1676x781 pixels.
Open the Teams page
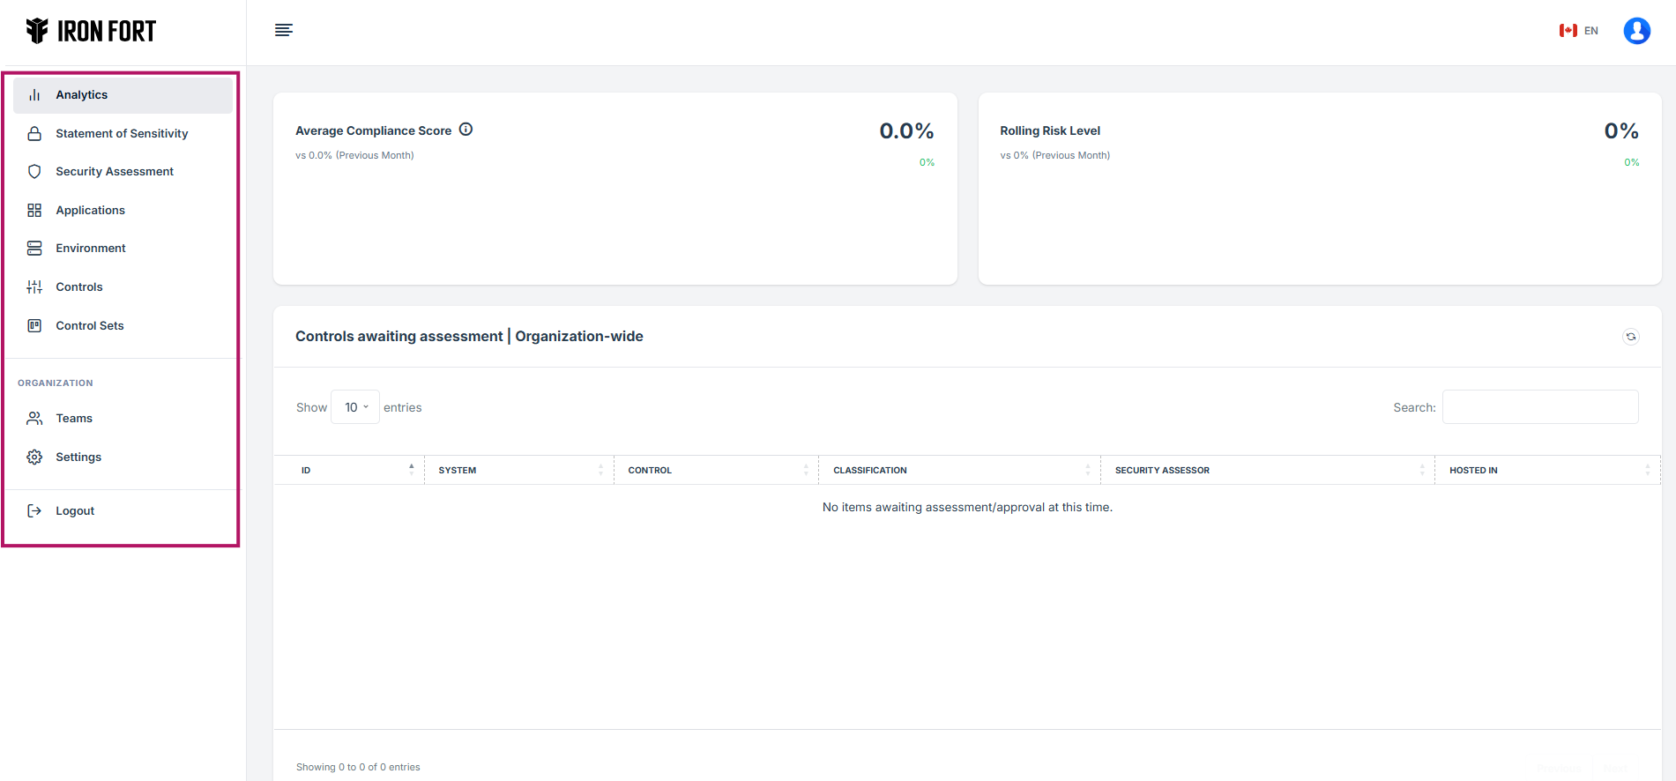tap(74, 419)
